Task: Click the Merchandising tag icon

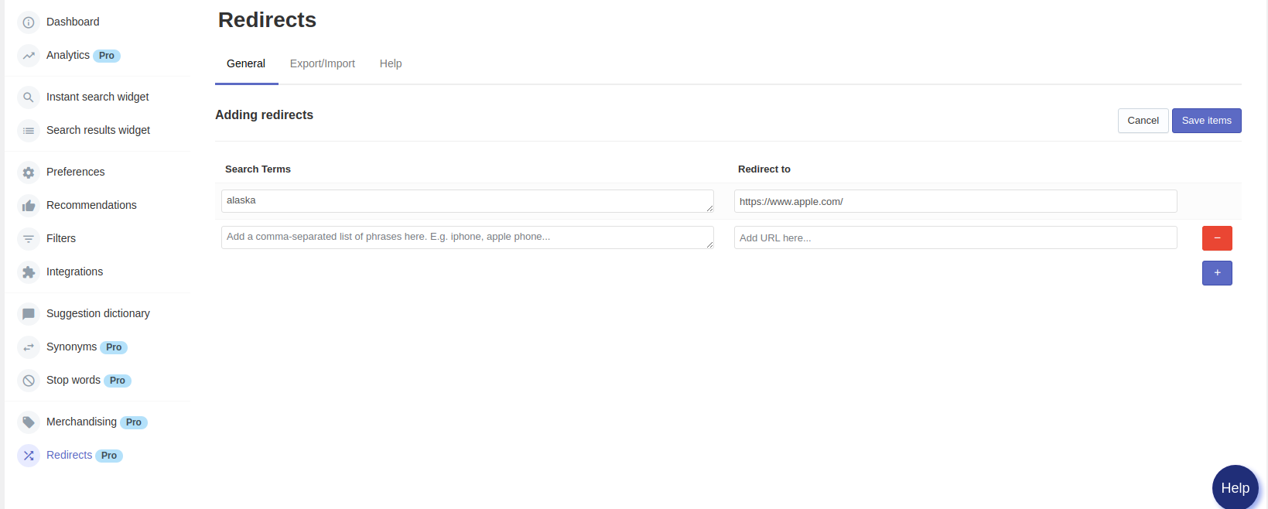Action: coord(29,422)
